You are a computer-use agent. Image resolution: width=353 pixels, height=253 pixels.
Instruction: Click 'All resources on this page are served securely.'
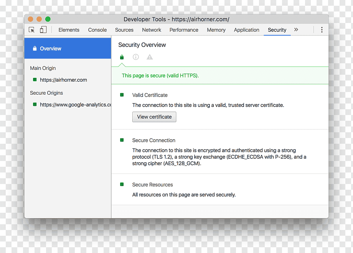tap(184, 194)
